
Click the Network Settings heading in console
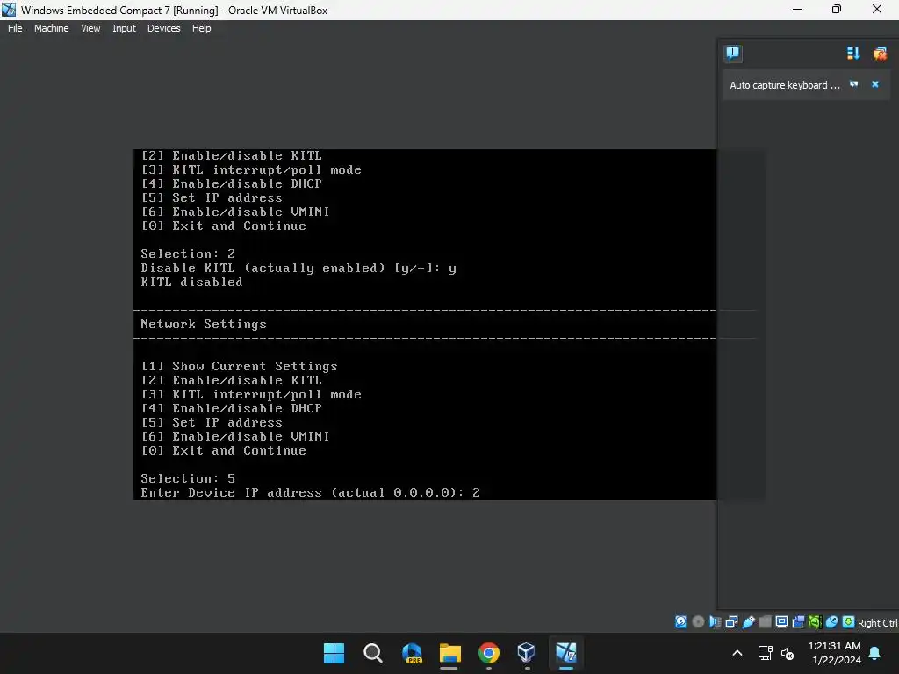(x=204, y=325)
